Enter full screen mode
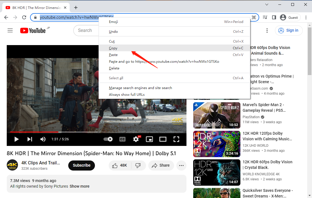 (x=176, y=139)
